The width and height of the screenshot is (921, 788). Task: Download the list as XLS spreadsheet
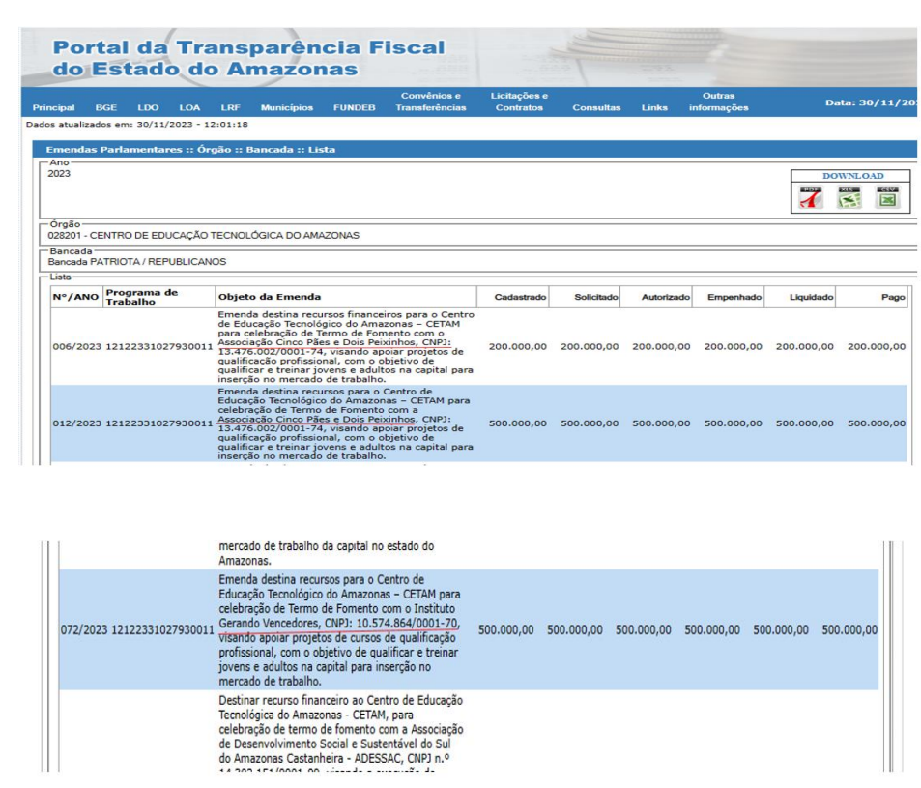(x=849, y=197)
